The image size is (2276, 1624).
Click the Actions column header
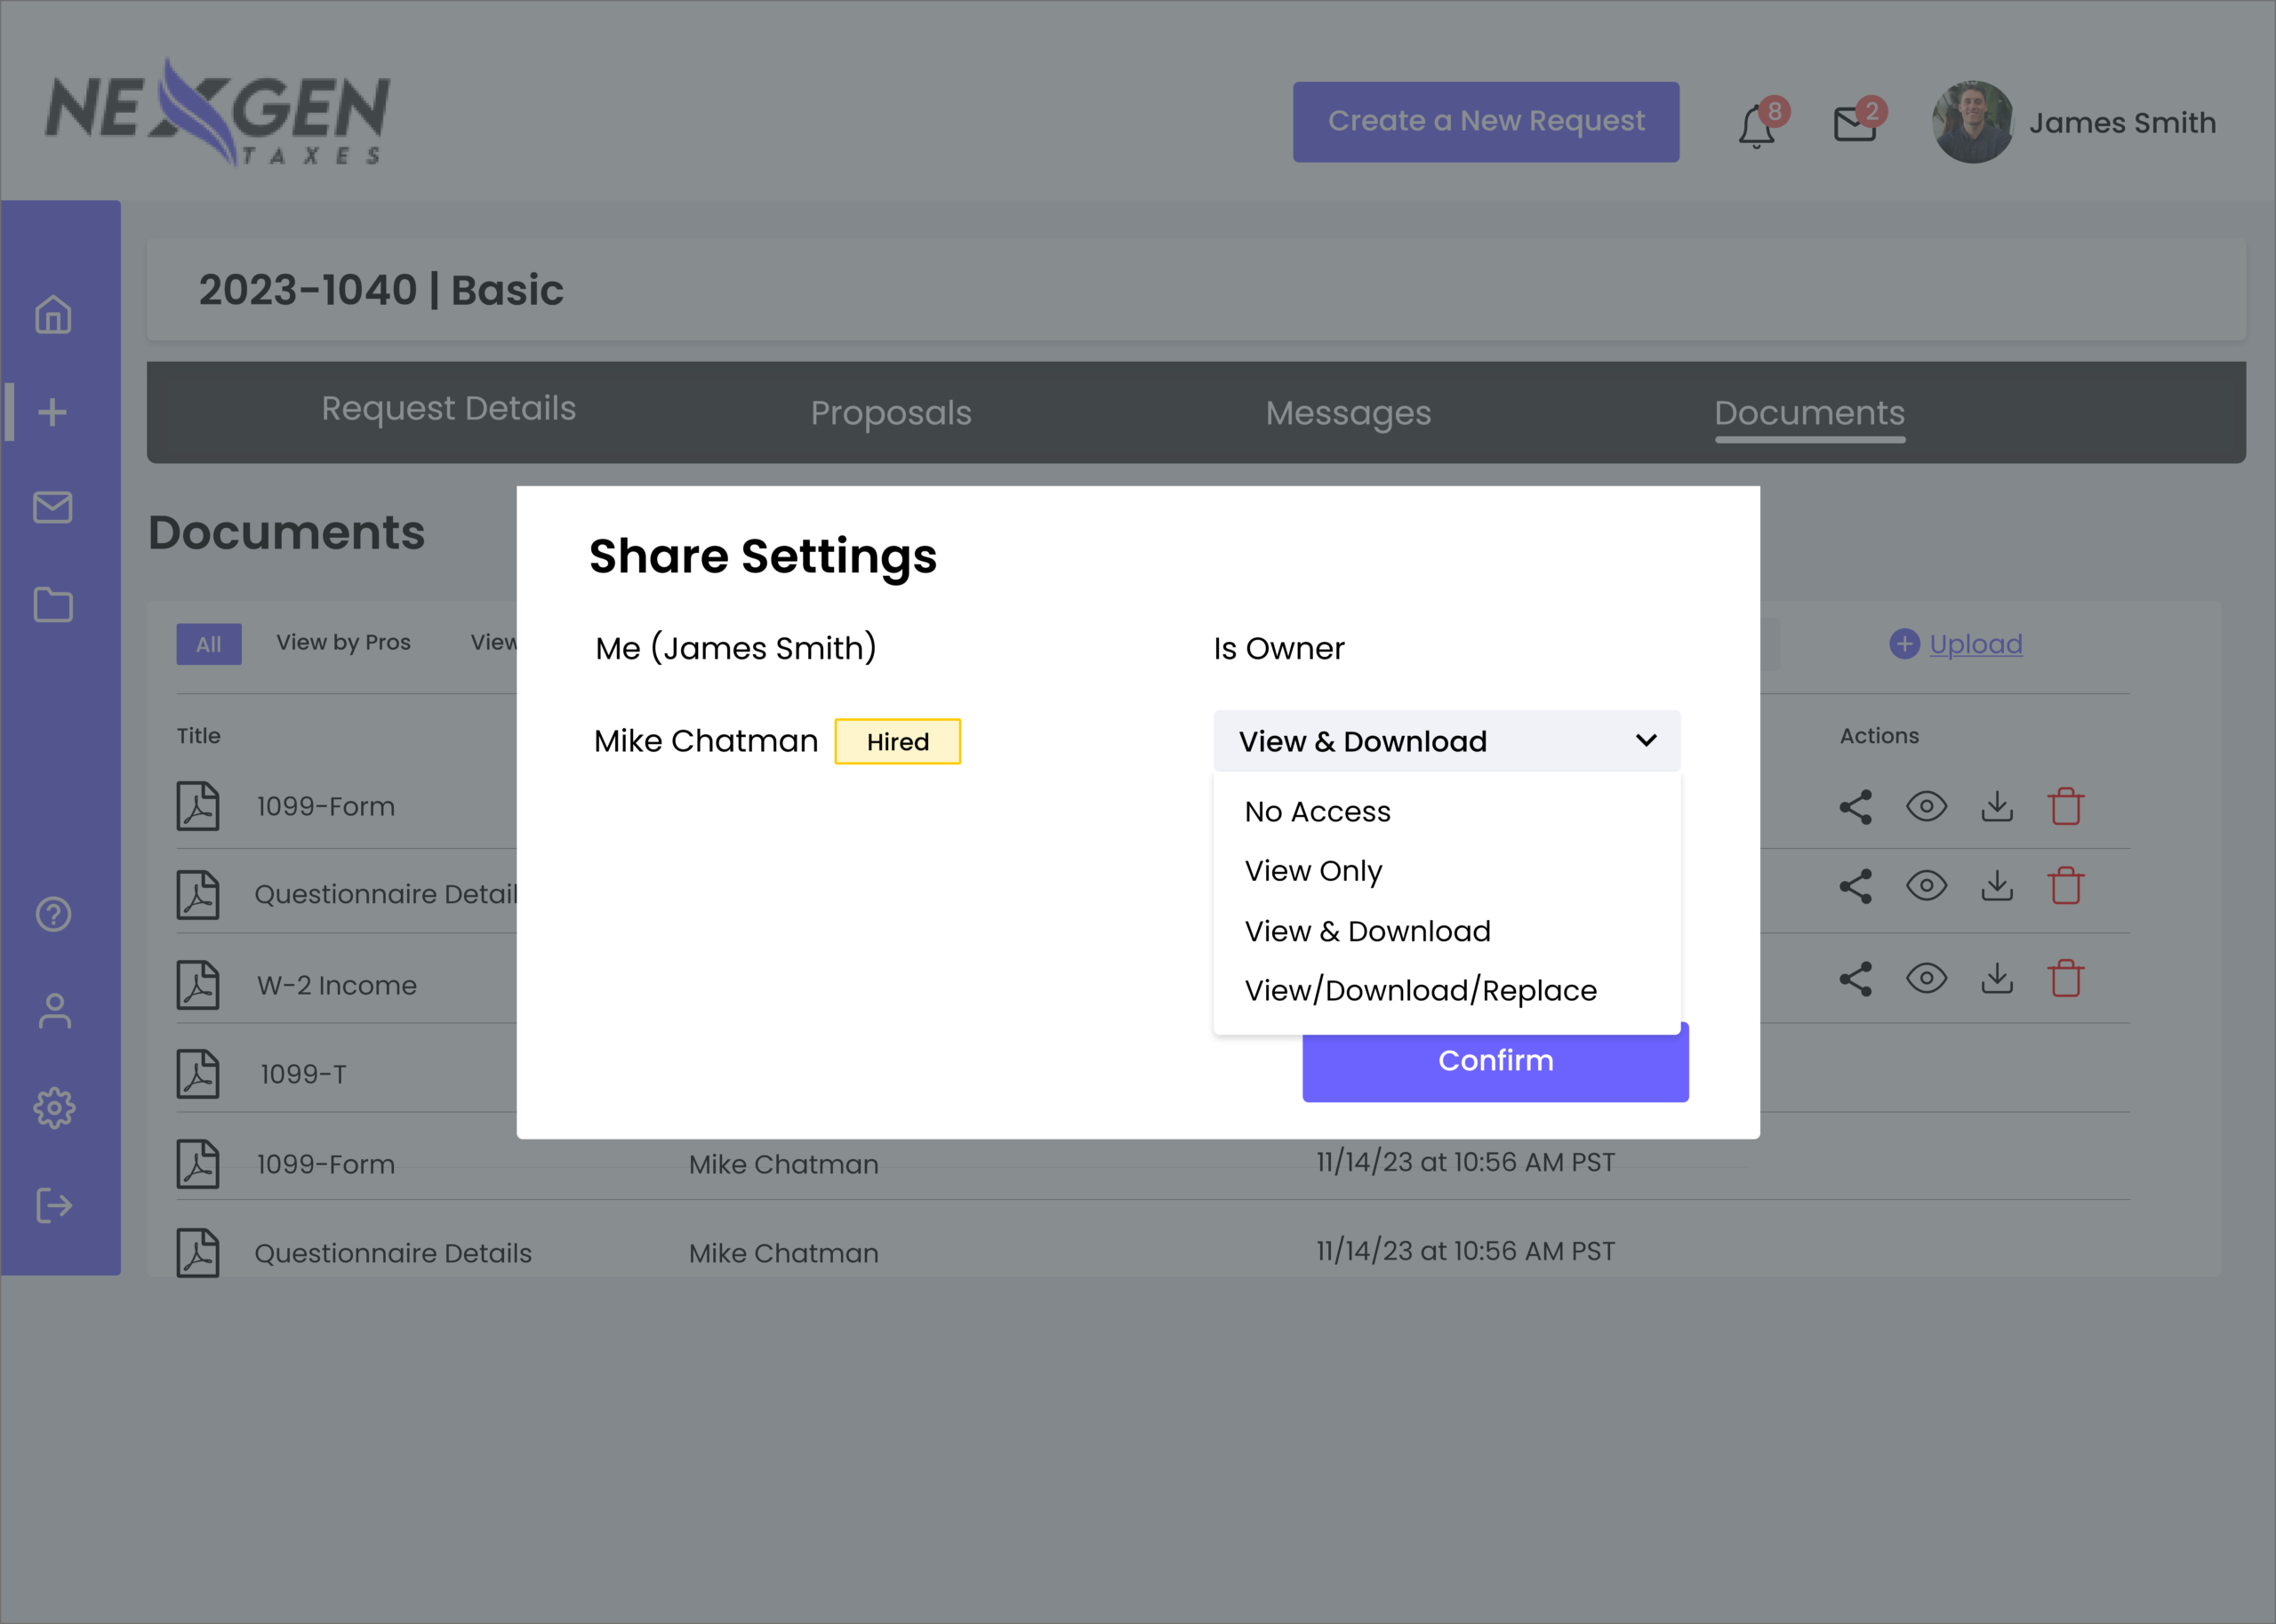click(x=1879, y=736)
